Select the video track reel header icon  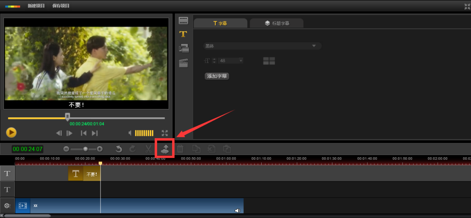[x=8, y=206]
